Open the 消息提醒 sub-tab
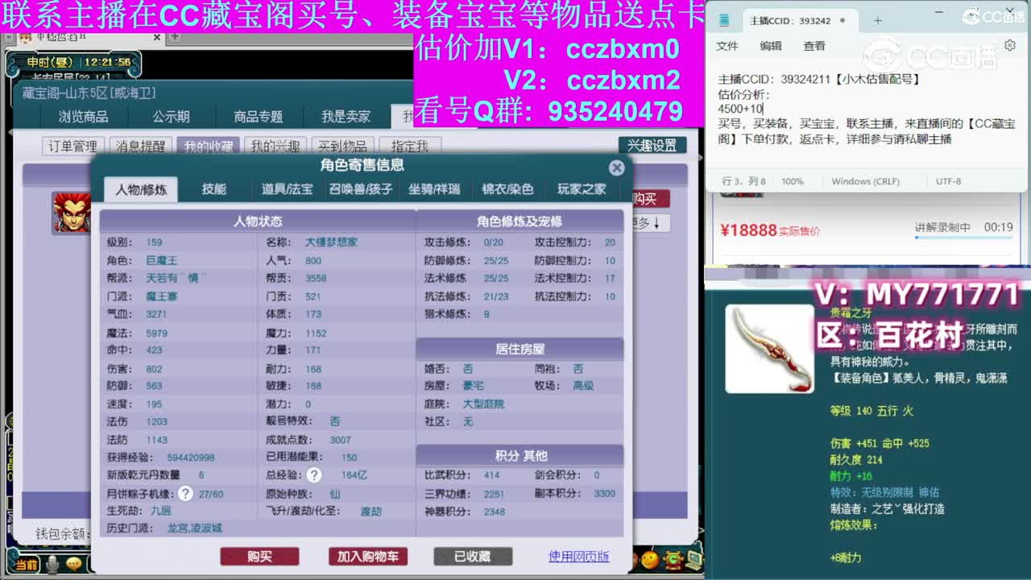 coord(140,146)
